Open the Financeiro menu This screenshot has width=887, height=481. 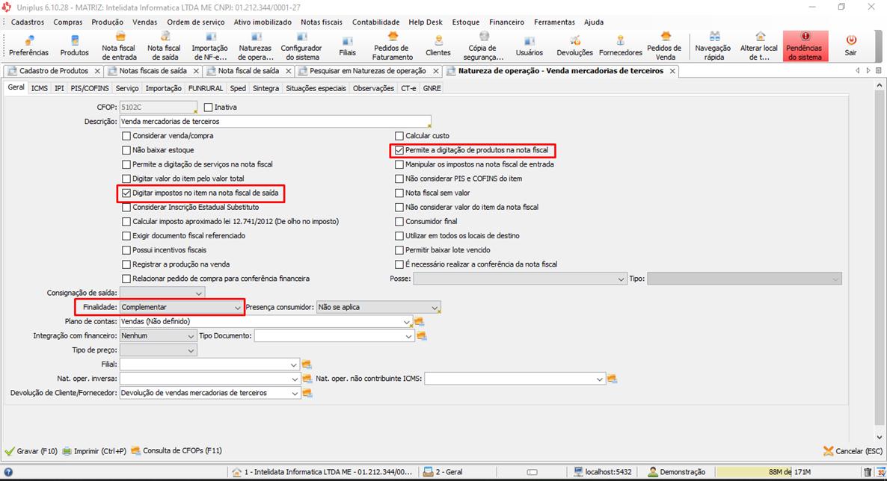tap(507, 22)
